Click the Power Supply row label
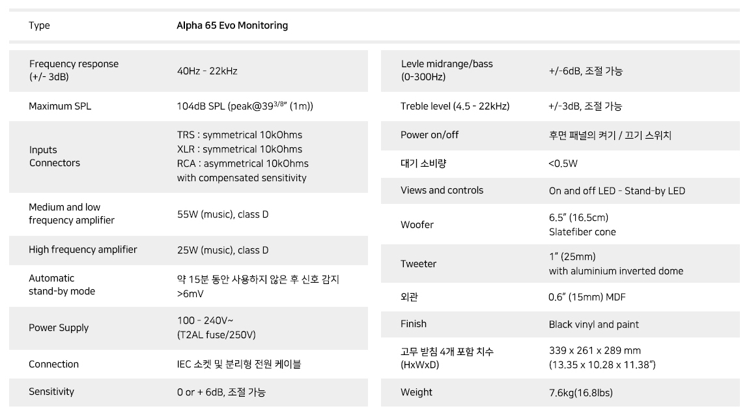 [x=59, y=328]
